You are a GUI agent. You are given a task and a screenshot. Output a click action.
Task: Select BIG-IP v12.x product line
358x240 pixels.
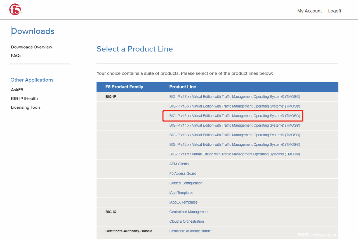pos(234,145)
